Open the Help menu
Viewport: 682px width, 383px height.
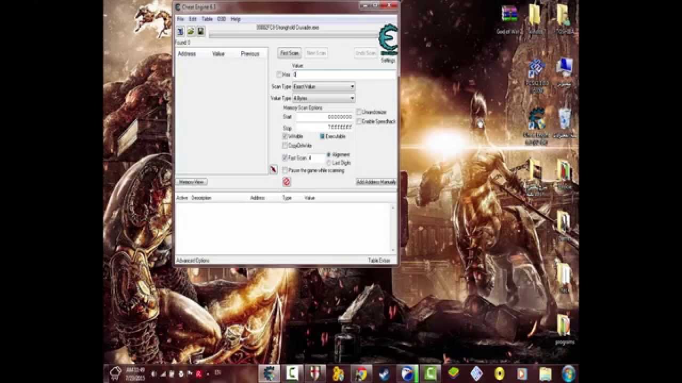click(236, 19)
